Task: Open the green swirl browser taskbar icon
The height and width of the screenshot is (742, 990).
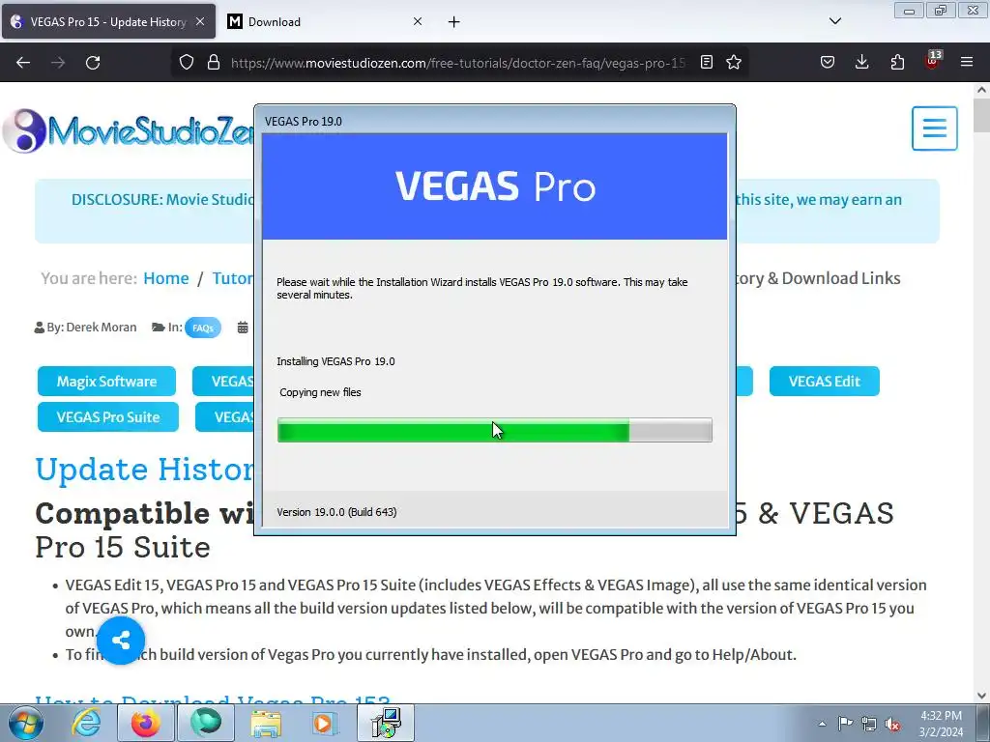Action: click(206, 723)
